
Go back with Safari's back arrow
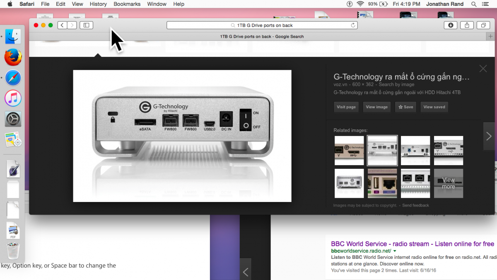click(62, 25)
